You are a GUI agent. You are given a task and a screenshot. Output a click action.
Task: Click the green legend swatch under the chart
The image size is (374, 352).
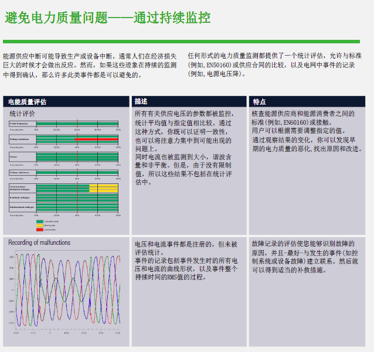click(x=40, y=222)
